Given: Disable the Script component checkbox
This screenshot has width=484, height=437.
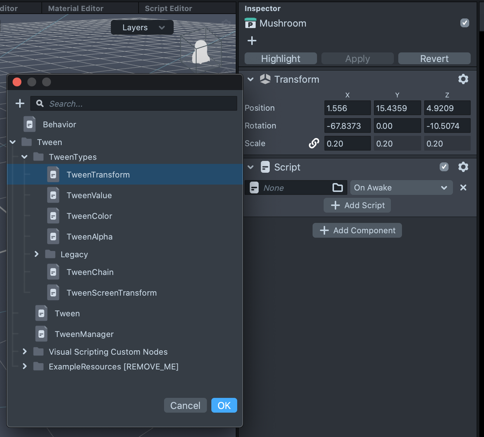Looking at the screenshot, I should coord(444,167).
